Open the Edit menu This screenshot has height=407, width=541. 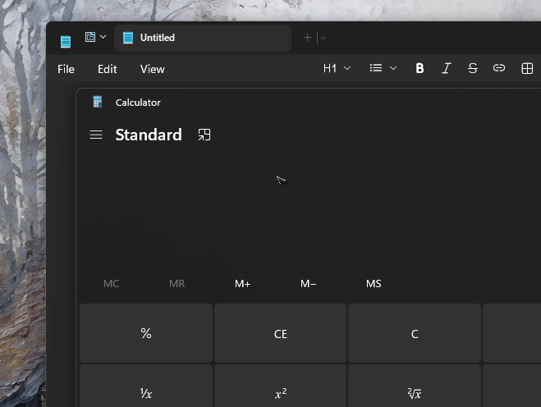tap(108, 69)
